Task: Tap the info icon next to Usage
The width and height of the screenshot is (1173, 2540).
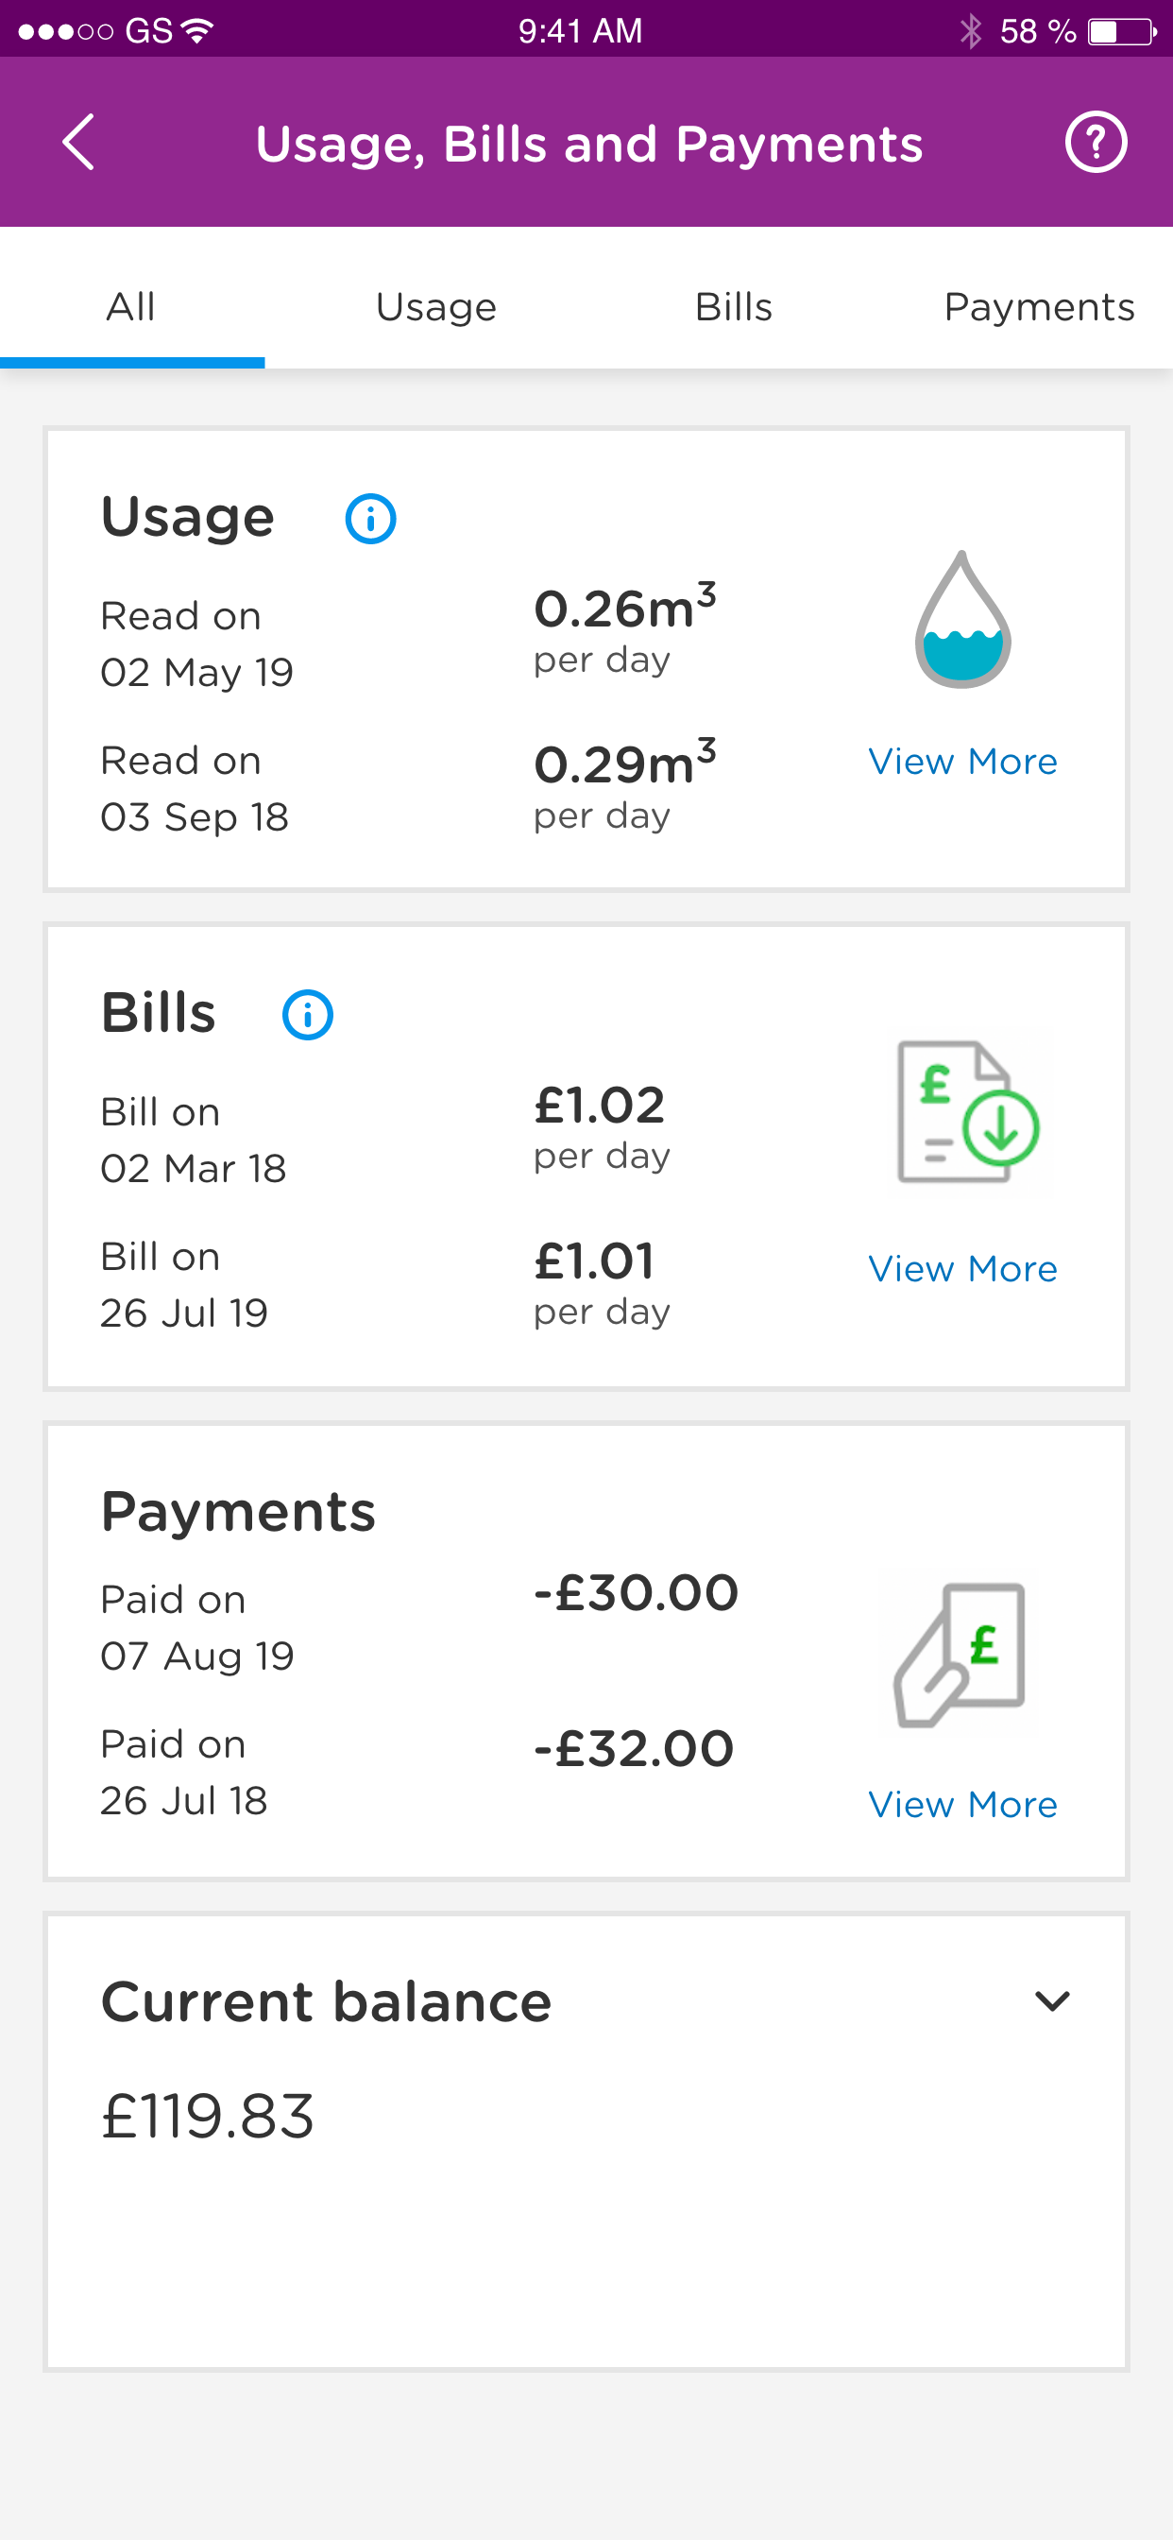Action: coord(370,519)
